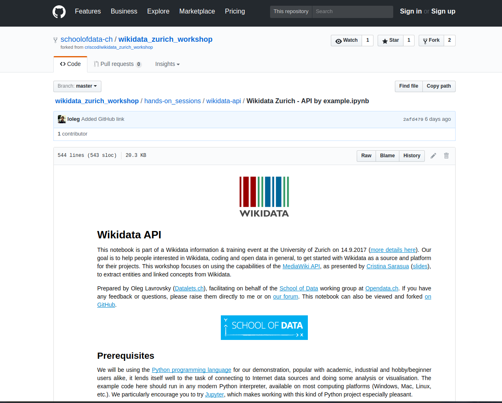Open the Jupyter link
502x403 pixels.
coord(215,394)
